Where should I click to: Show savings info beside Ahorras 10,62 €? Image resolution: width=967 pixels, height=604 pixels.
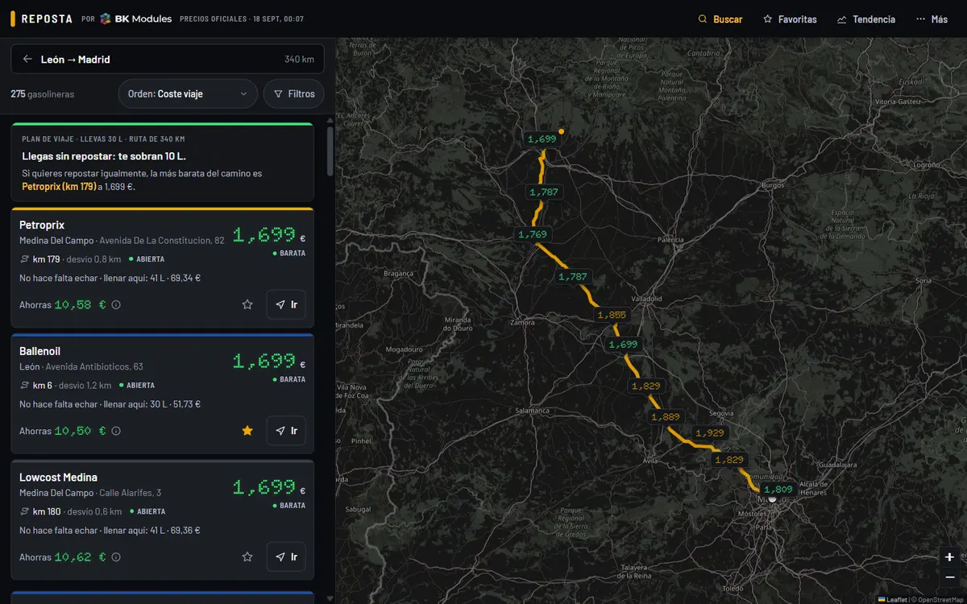(116, 557)
